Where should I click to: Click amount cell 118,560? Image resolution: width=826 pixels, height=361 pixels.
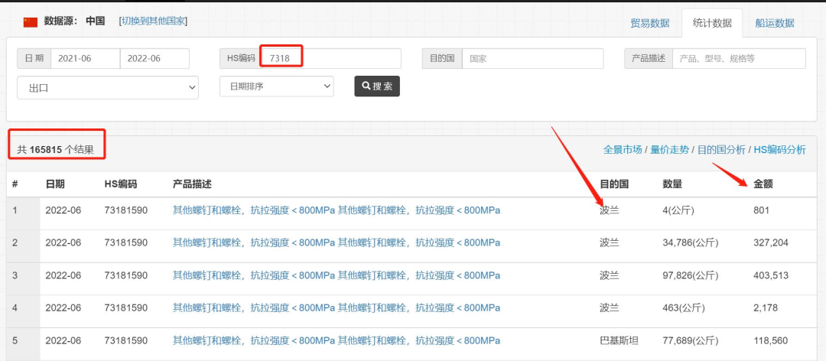tap(771, 341)
